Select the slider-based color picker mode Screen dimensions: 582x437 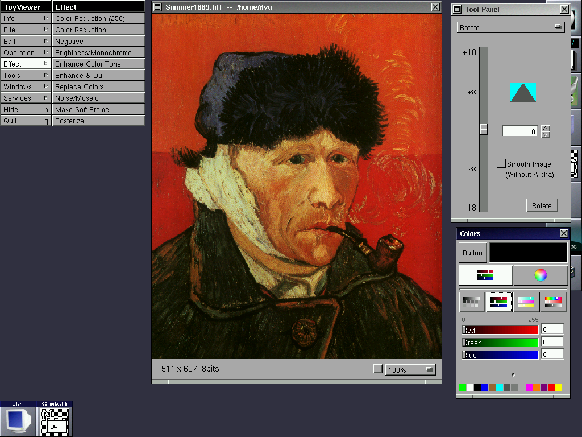click(x=485, y=275)
